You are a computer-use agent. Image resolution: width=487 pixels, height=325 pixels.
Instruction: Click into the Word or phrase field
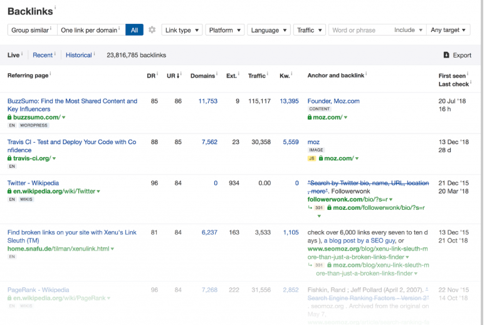(x=360, y=30)
